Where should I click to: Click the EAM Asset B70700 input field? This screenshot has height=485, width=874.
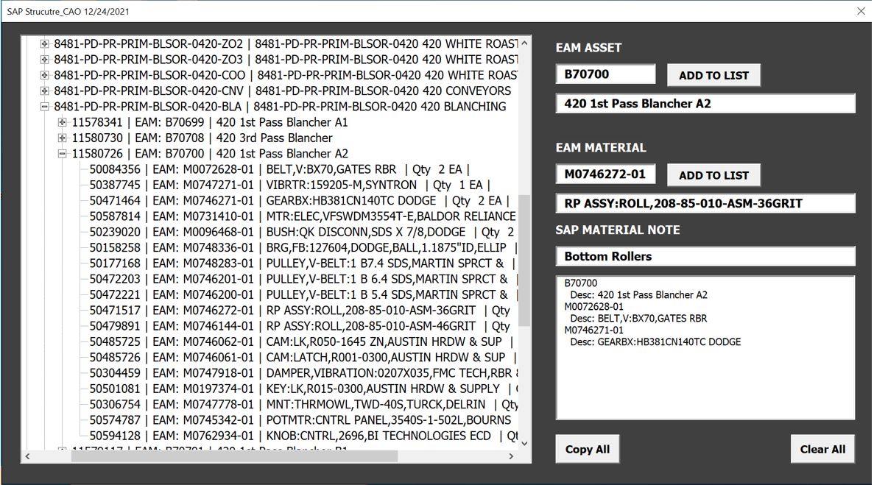[605, 74]
